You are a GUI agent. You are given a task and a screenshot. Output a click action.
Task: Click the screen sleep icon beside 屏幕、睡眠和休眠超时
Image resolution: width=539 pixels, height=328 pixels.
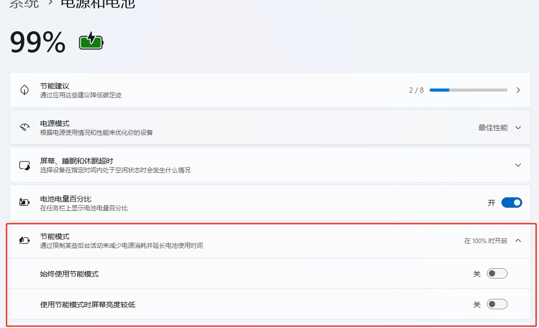tap(25, 166)
